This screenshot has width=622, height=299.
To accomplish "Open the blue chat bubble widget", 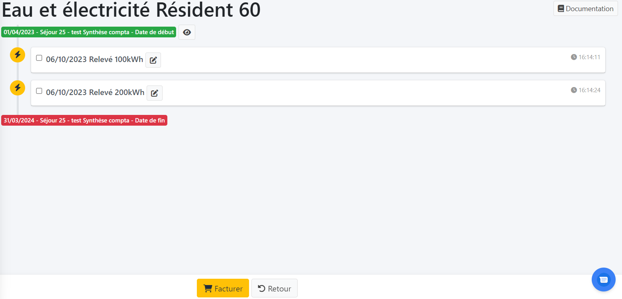I will click(603, 279).
